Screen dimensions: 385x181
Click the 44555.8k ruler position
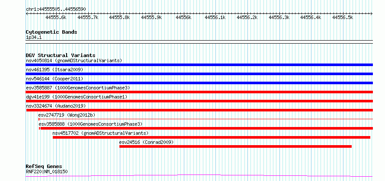pyautogui.click(x=120, y=17)
